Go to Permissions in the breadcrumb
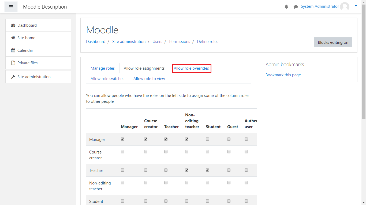This screenshot has width=366, height=205. tap(180, 42)
